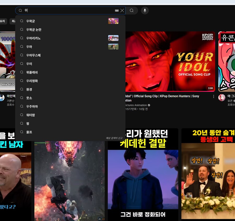The image size is (235, 221).
Task: Click the search icon beside 워터밤 suggestion
Action: pos(22,115)
